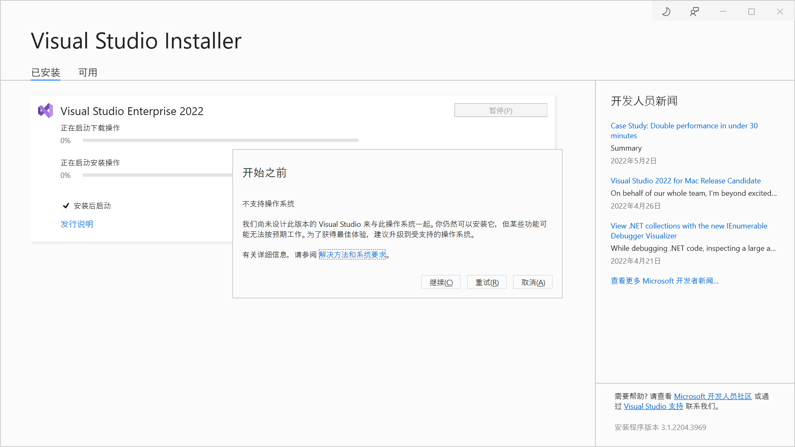Click the 开始之前 dialog heading
The image size is (795, 447).
click(264, 173)
